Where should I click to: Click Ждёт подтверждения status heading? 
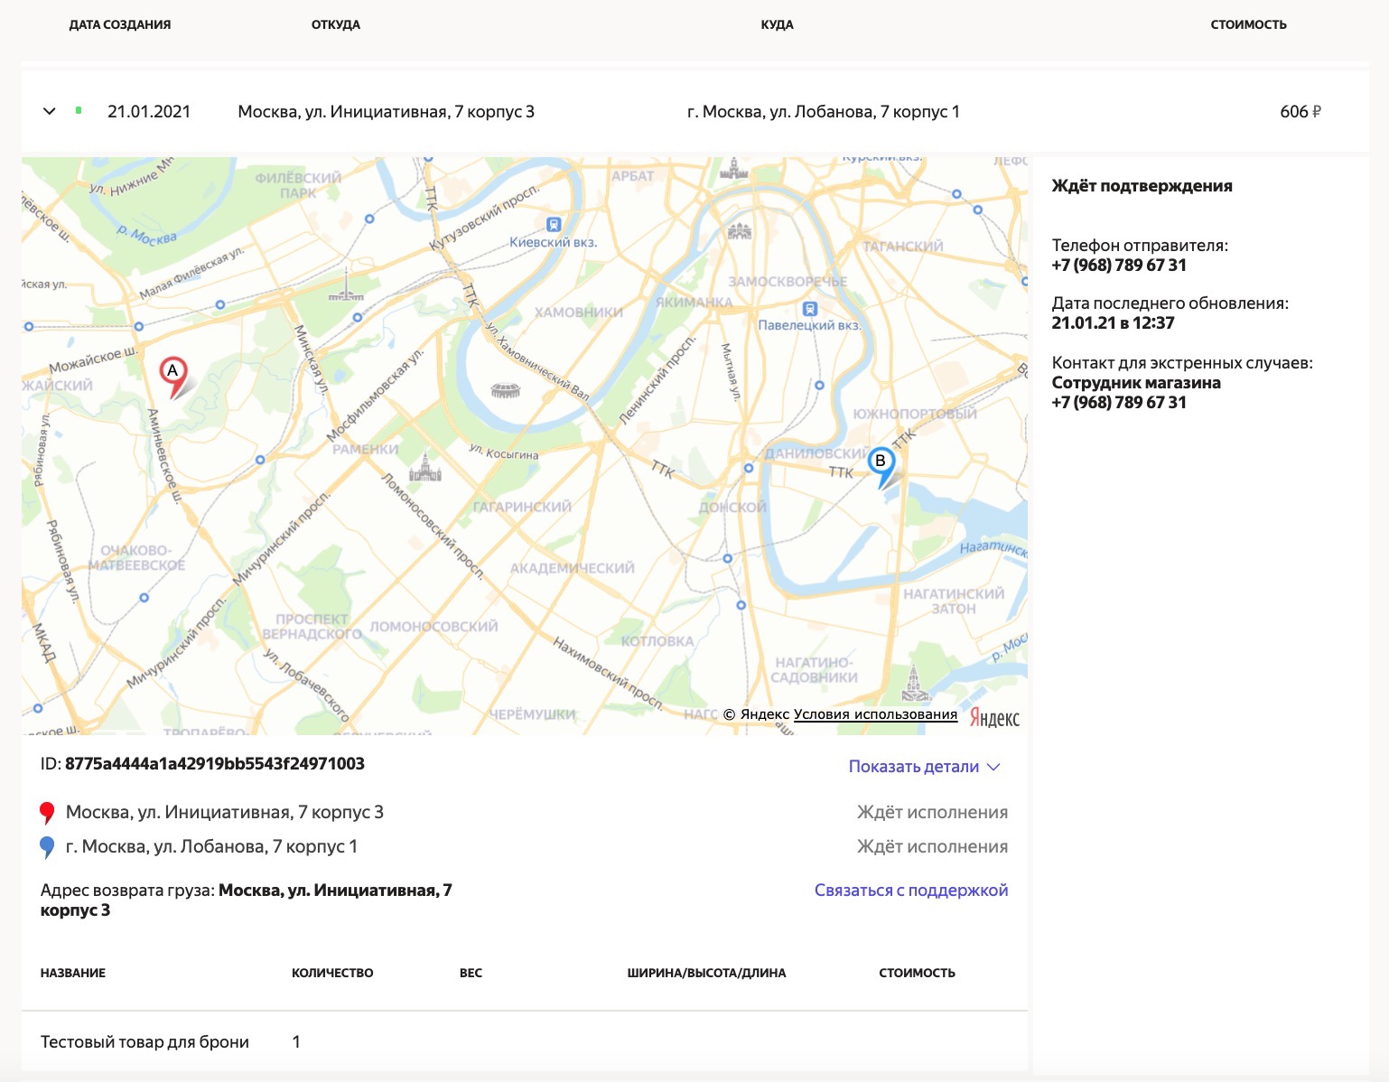(1142, 186)
